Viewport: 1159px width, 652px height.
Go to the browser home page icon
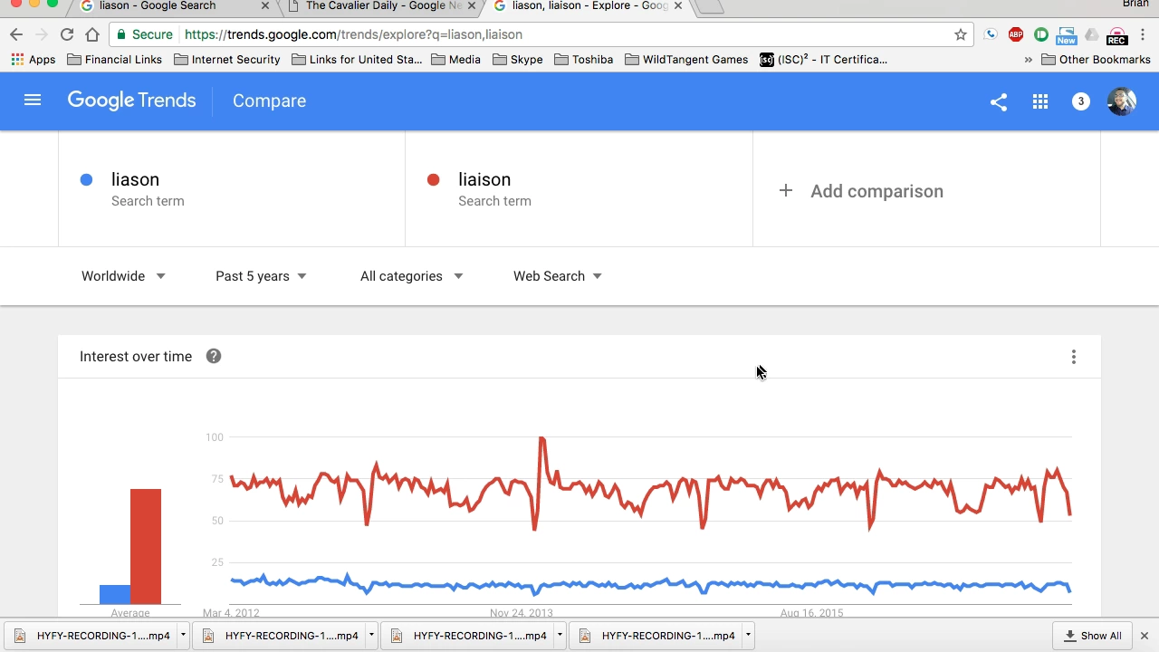point(92,34)
